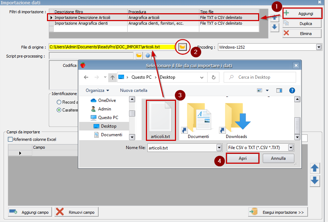Enable Riferimenti colonne Excel checkbox
The image size is (328, 222).
pos(10,139)
